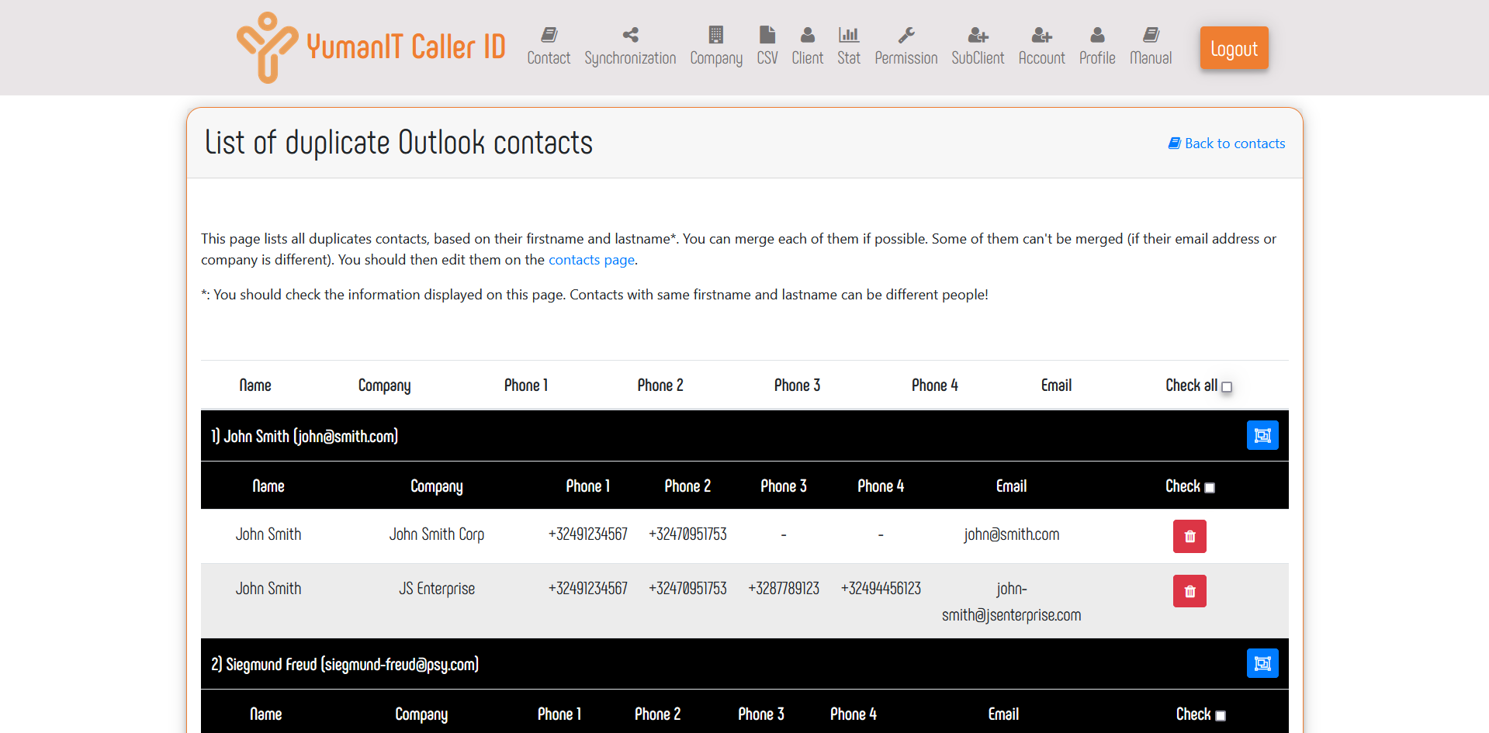Open the Stat chart icon

coord(849,35)
